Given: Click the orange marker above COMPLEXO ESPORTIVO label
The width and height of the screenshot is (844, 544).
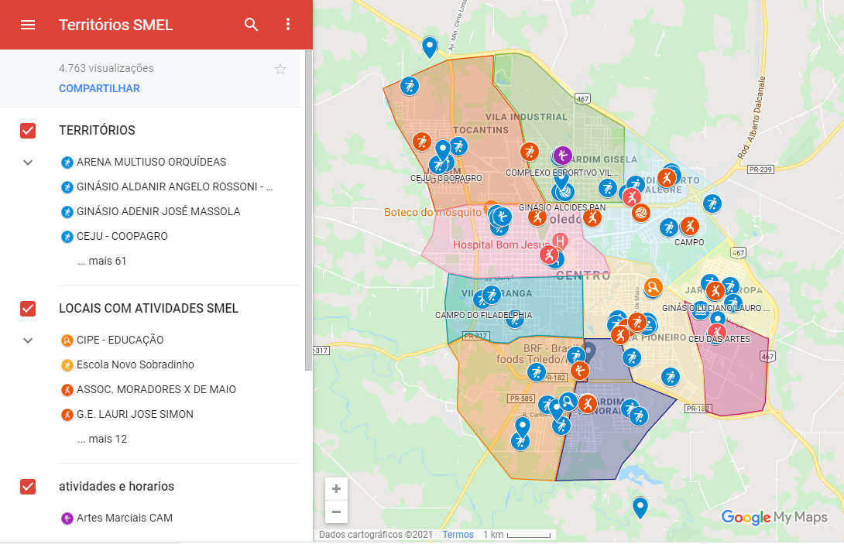Looking at the screenshot, I should 530,152.
